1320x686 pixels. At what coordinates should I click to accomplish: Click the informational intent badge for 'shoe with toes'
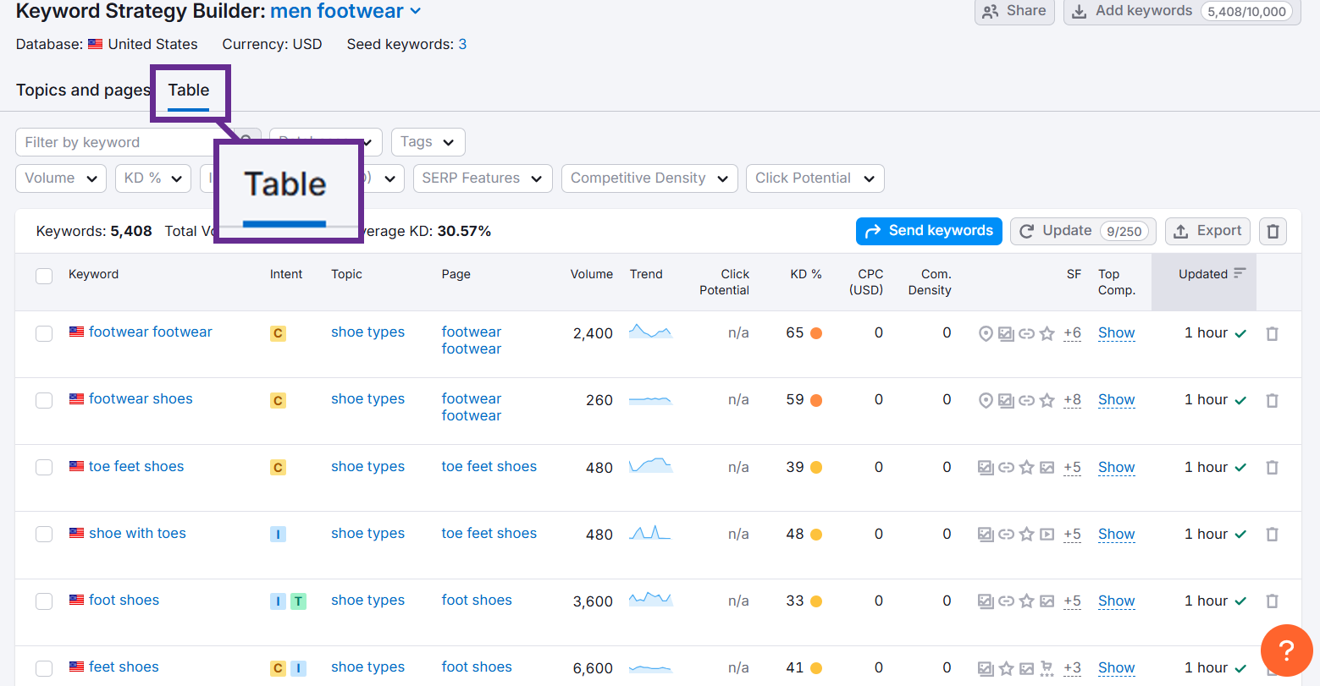(278, 534)
